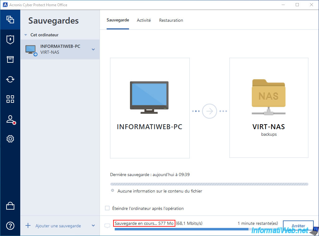319x236 pixels.
Task: Click the Sauvegarde en cours 577 Mo status
Action: (x=144, y=223)
